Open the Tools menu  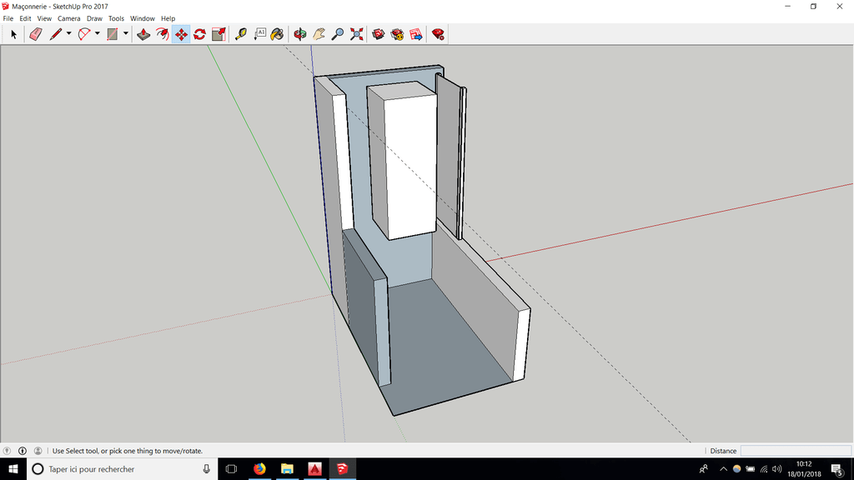pyautogui.click(x=116, y=18)
